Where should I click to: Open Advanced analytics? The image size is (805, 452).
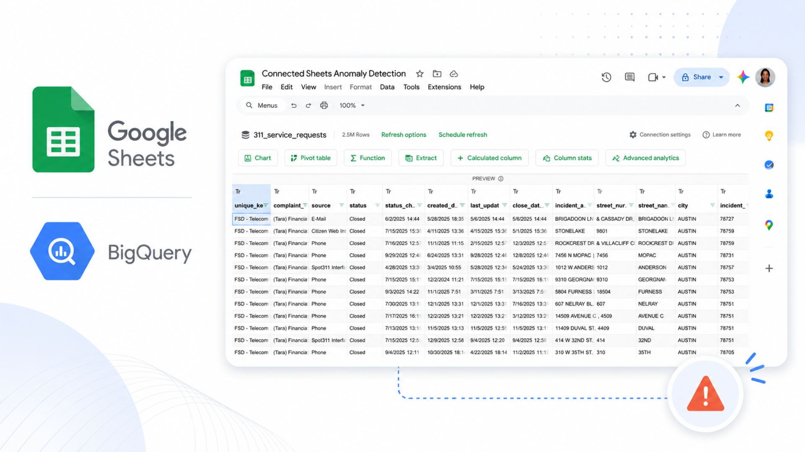tap(645, 158)
